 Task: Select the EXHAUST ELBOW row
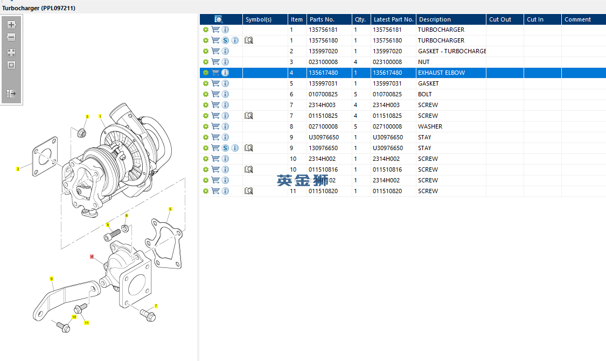441,73
